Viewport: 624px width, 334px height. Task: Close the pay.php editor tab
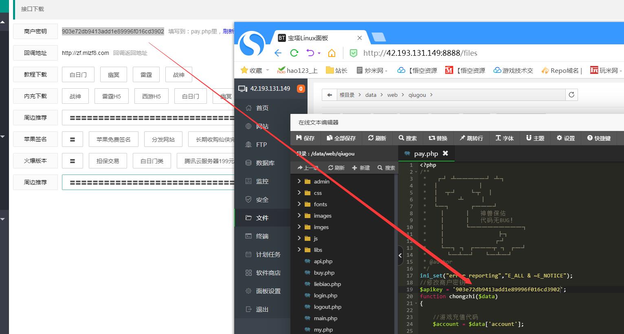click(x=445, y=153)
